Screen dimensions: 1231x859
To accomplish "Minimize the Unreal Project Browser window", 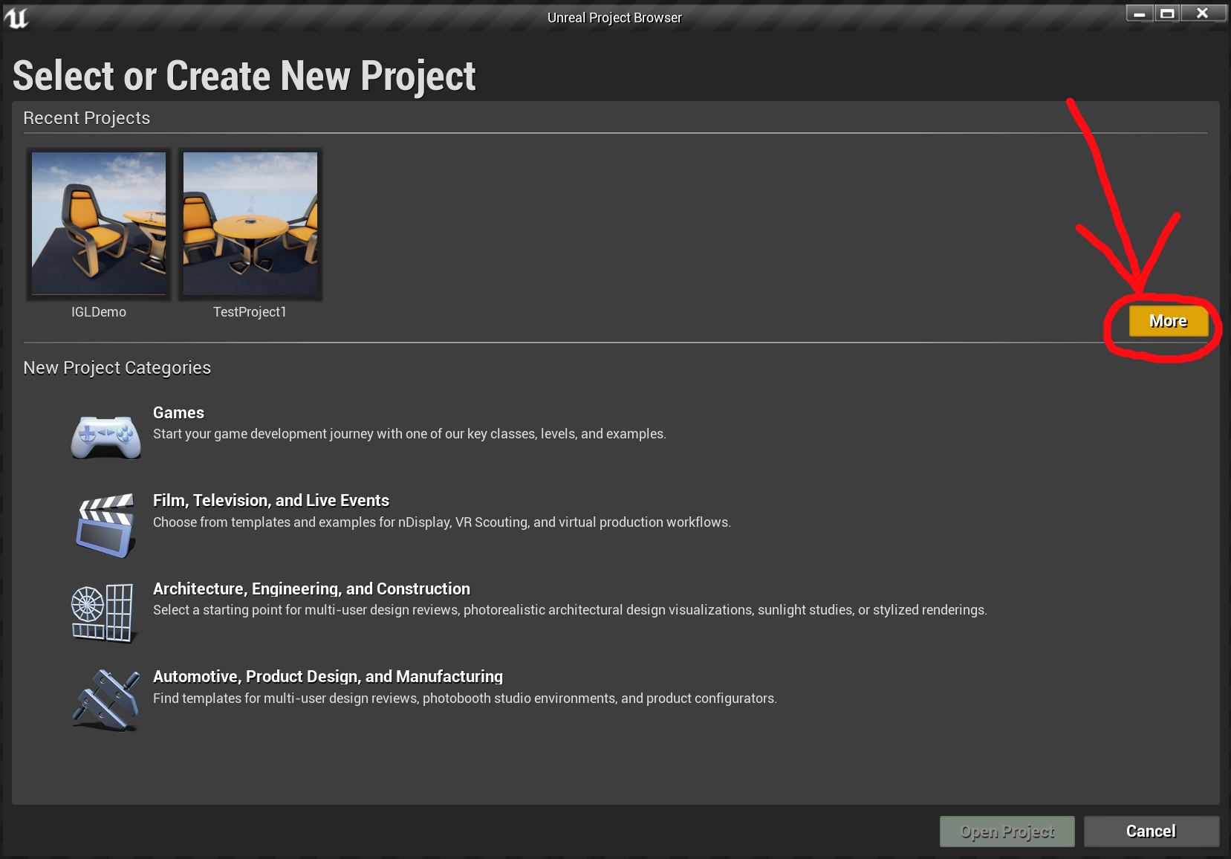I will (x=1140, y=13).
